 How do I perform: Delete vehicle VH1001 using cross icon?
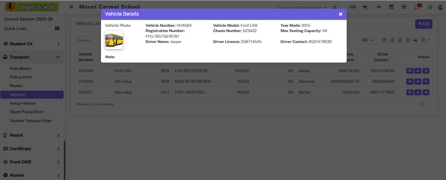426,92
